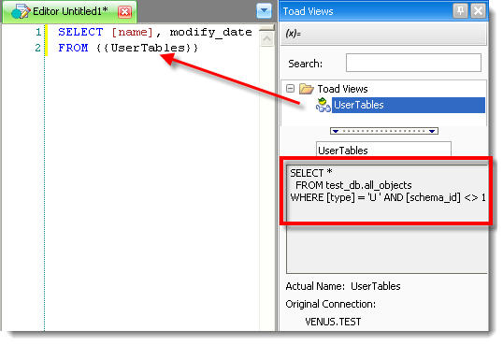This screenshot has width=503, height=345.
Task: Click inside the Search field
Action: point(413,63)
